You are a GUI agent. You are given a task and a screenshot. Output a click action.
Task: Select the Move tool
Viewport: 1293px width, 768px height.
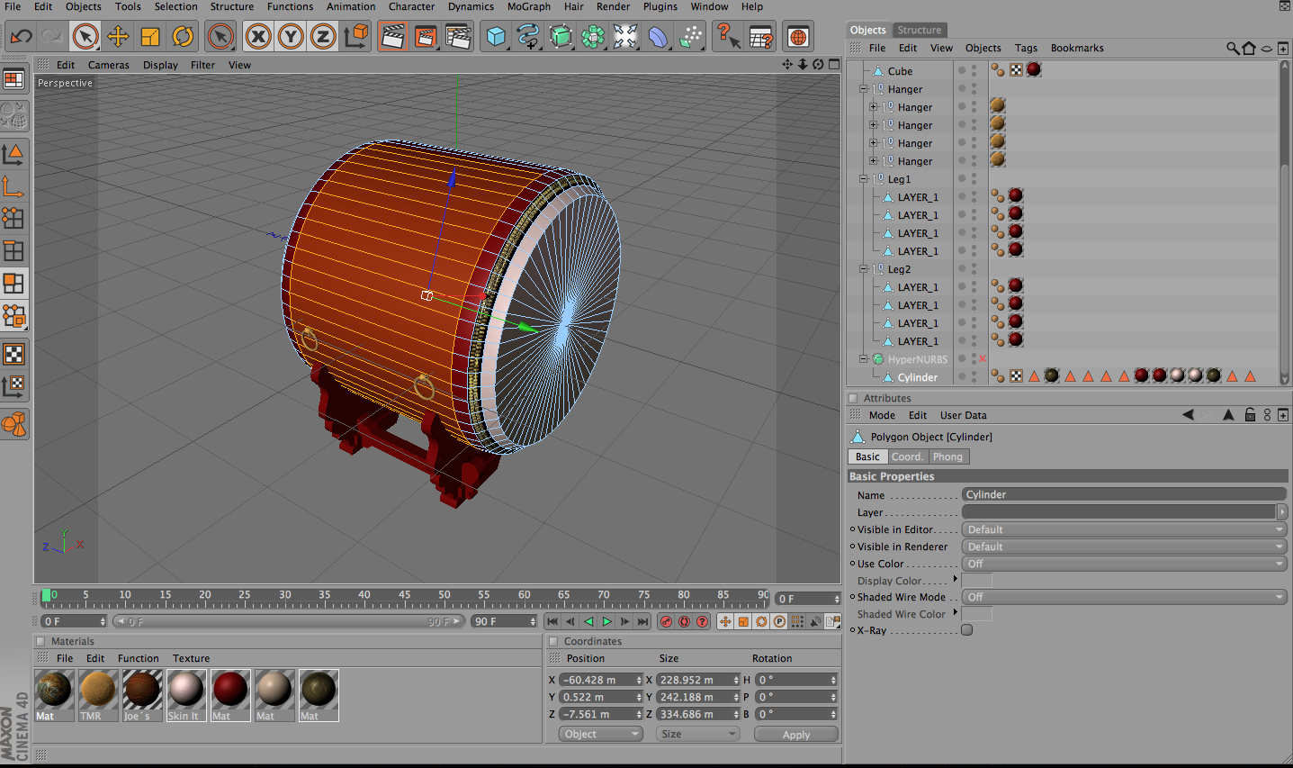coord(118,37)
